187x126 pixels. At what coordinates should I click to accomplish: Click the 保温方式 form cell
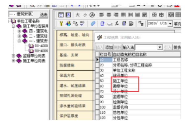pos(75,76)
